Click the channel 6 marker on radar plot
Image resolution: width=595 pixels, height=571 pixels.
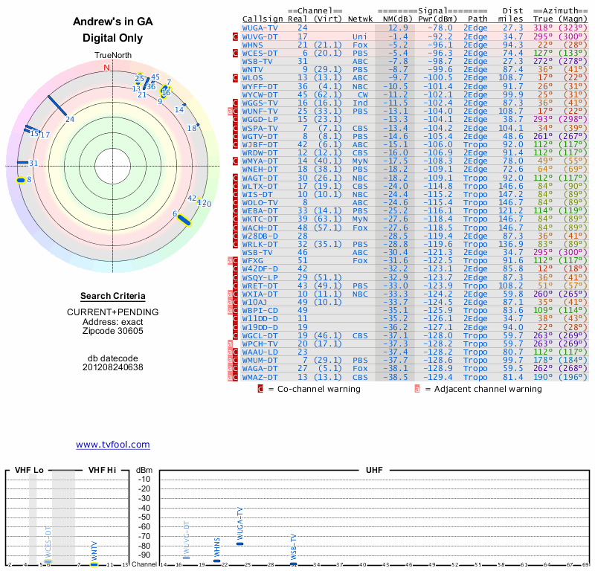click(x=184, y=220)
